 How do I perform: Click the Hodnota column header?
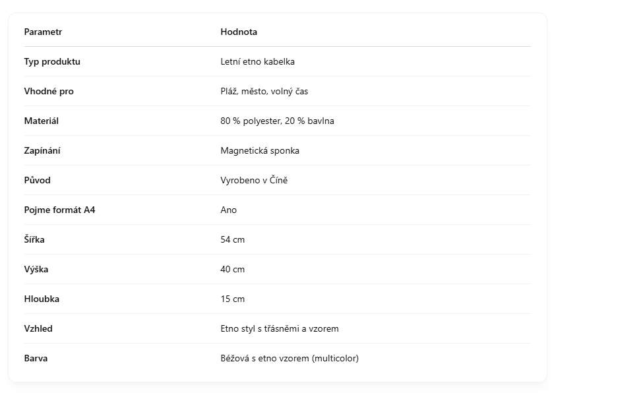(239, 32)
